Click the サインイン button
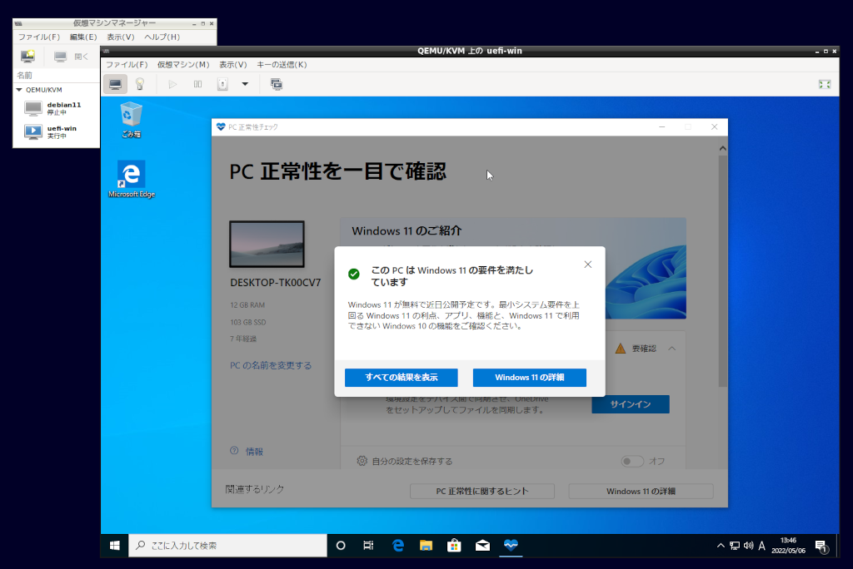Viewport: 853px width, 569px height. 631,404
